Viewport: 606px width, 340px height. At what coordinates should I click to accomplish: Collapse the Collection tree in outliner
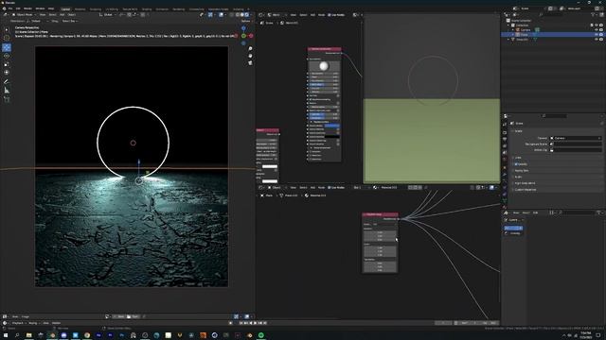tap(508, 25)
